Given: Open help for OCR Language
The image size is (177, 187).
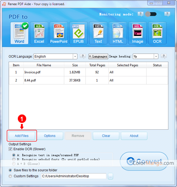Looking at the screenshot, I should (x=83, y=56).
